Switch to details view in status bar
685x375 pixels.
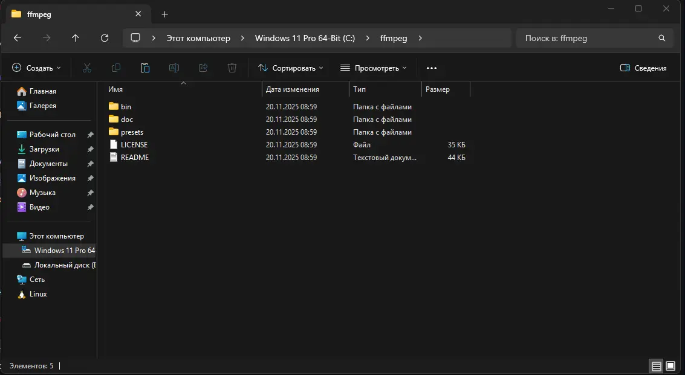(656, 367)
